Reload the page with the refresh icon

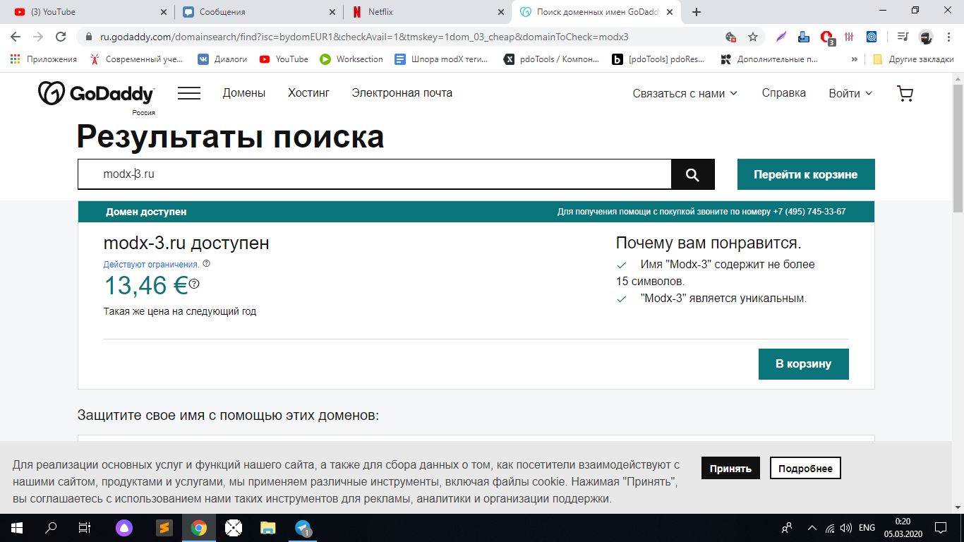tap(61, 37)
